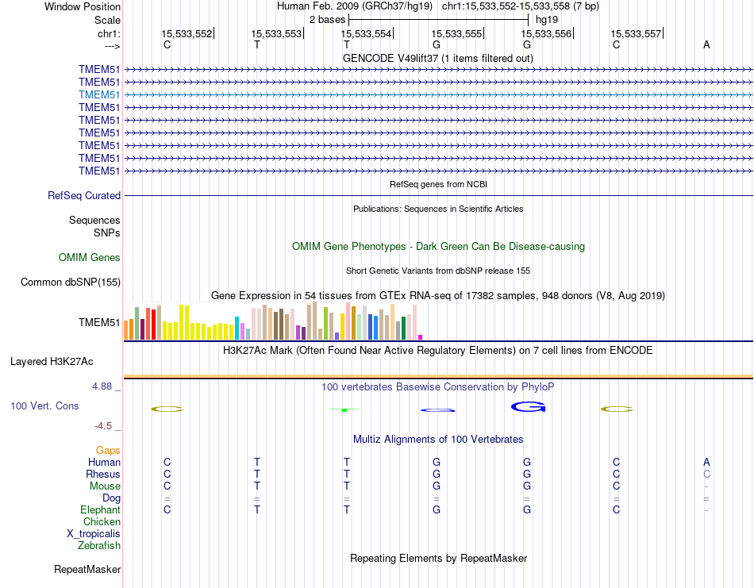The image size is (754, 588).
Task: Click position label 15,533,556 on ruler
Action: coord(546,33)
